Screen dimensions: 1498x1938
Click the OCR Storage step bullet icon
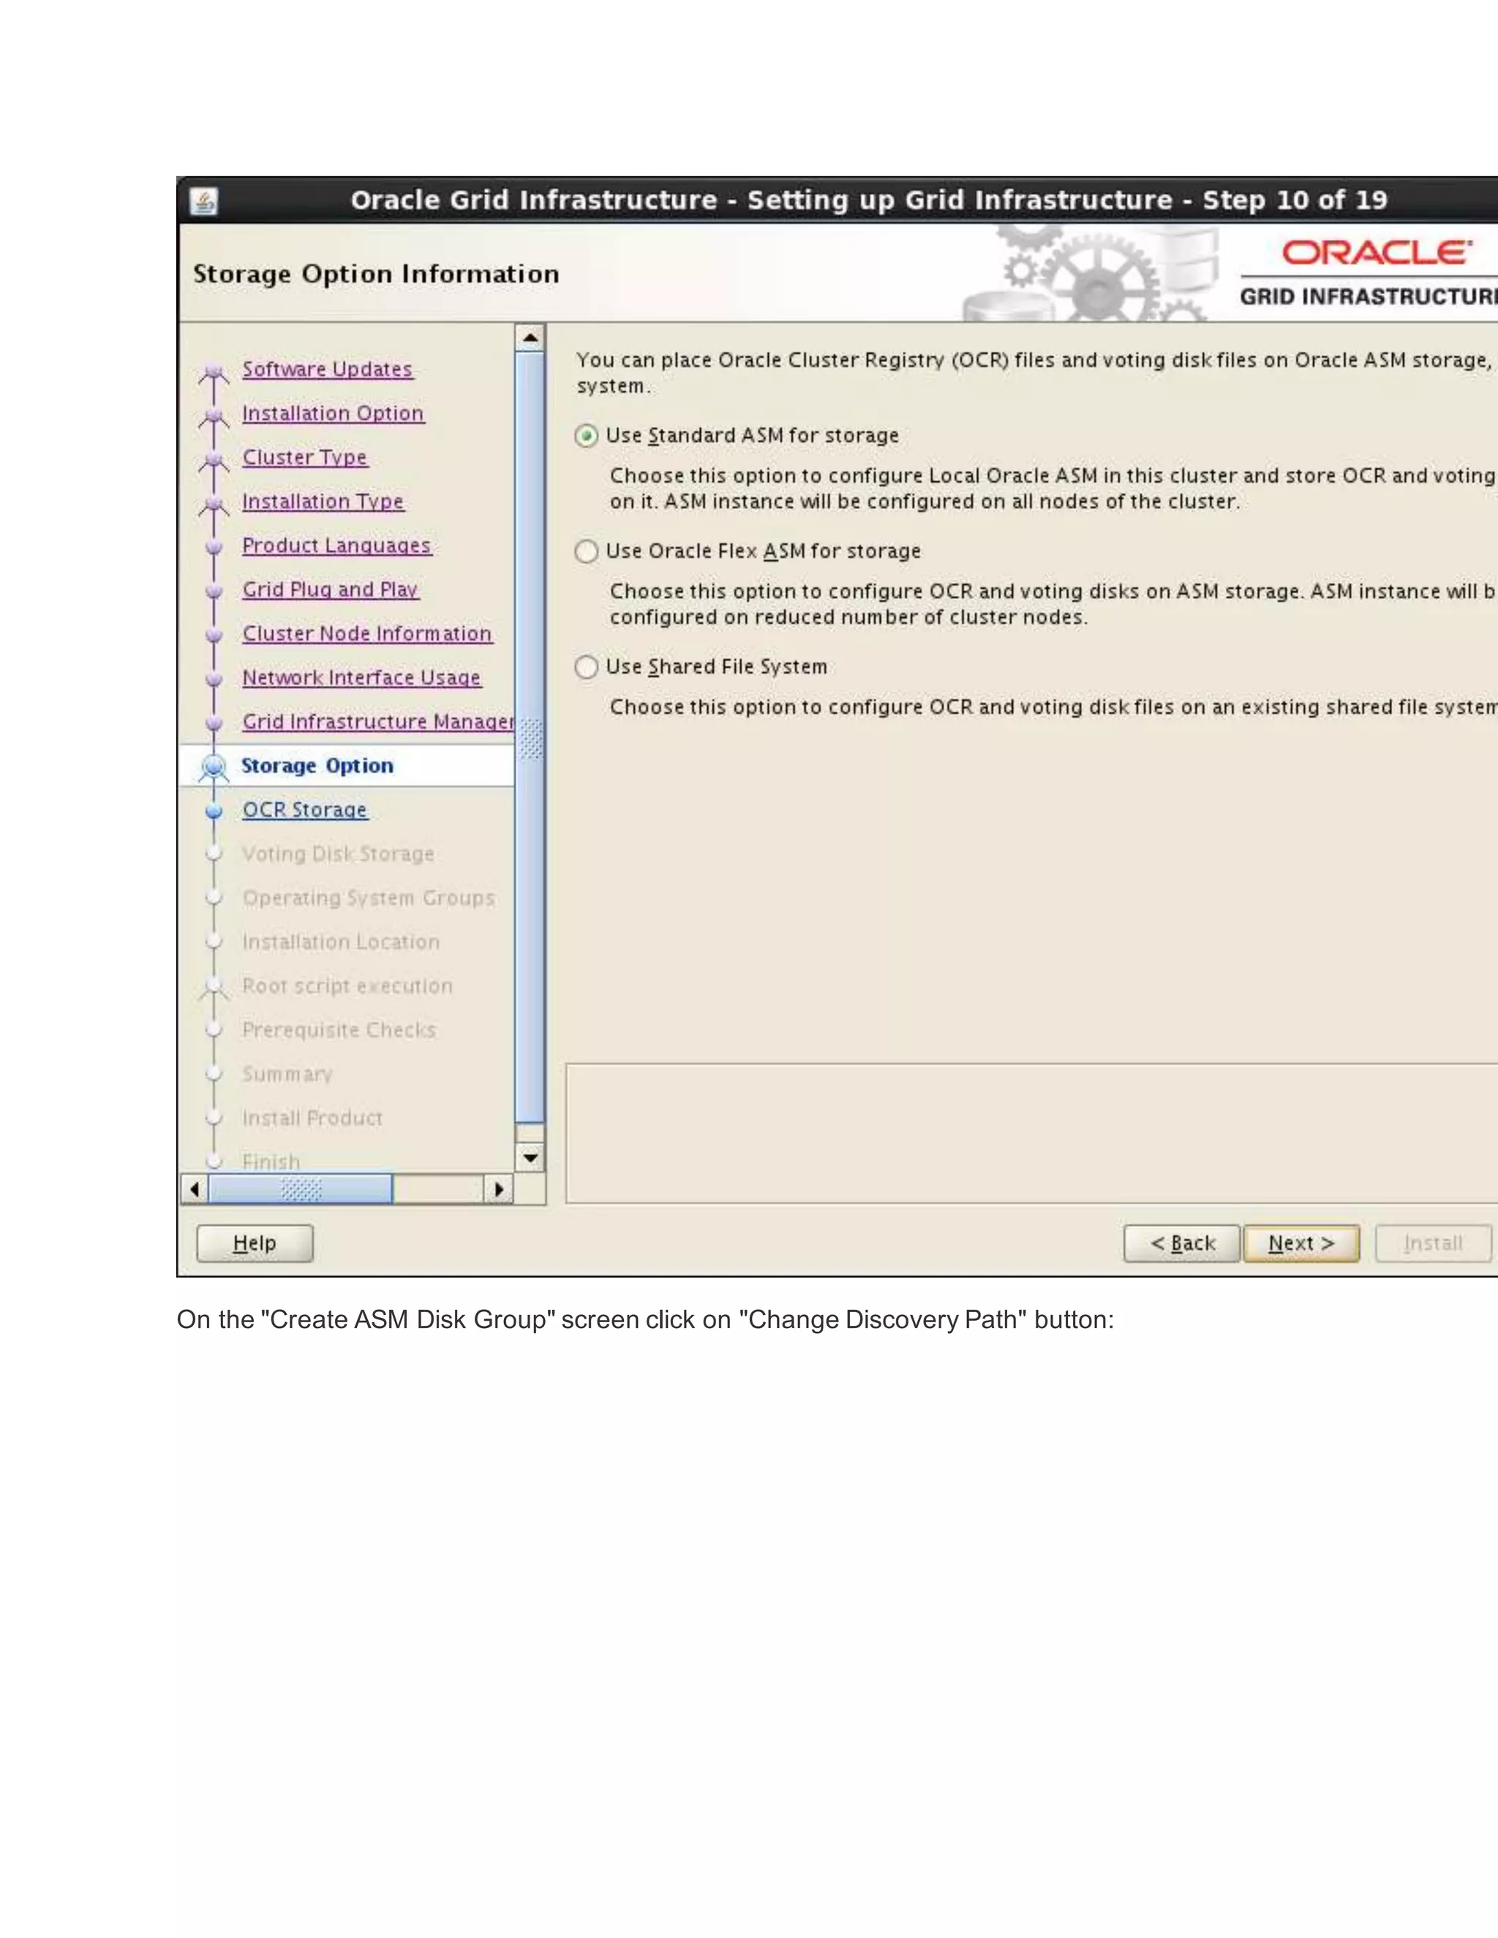213,810
